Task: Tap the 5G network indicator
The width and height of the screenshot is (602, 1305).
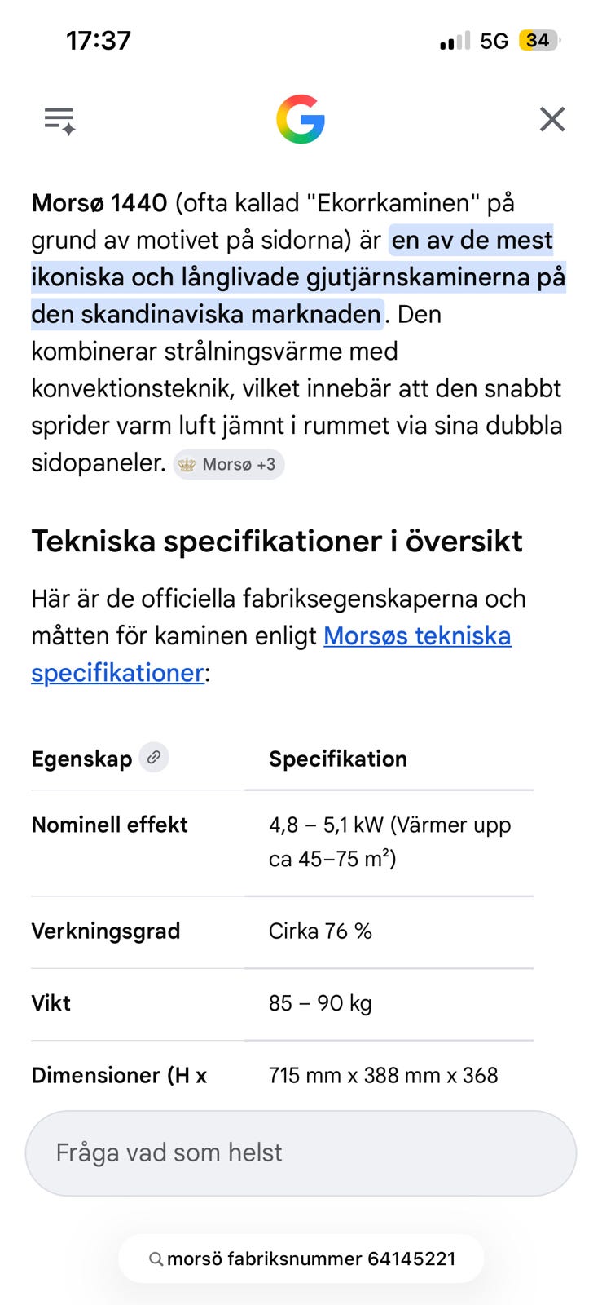Action: 494,41
